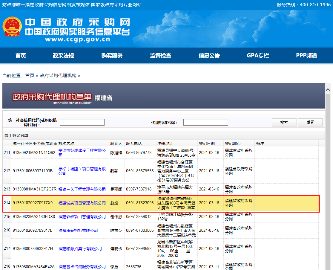Open 宁德市尧成建设工程有限公司 link
333x270 pixels.
click(x=82, y=153)
